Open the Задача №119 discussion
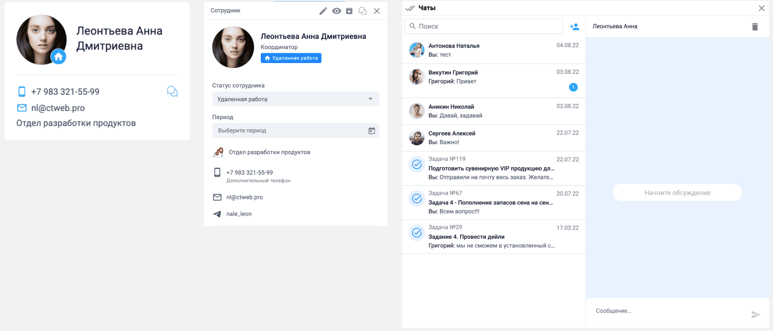The height and width of the screenshot is (331, 773). pyautogui.click(x=494, y=168)
